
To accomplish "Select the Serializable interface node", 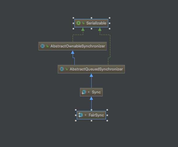I will pyautogui.click(x=91, y=23).
